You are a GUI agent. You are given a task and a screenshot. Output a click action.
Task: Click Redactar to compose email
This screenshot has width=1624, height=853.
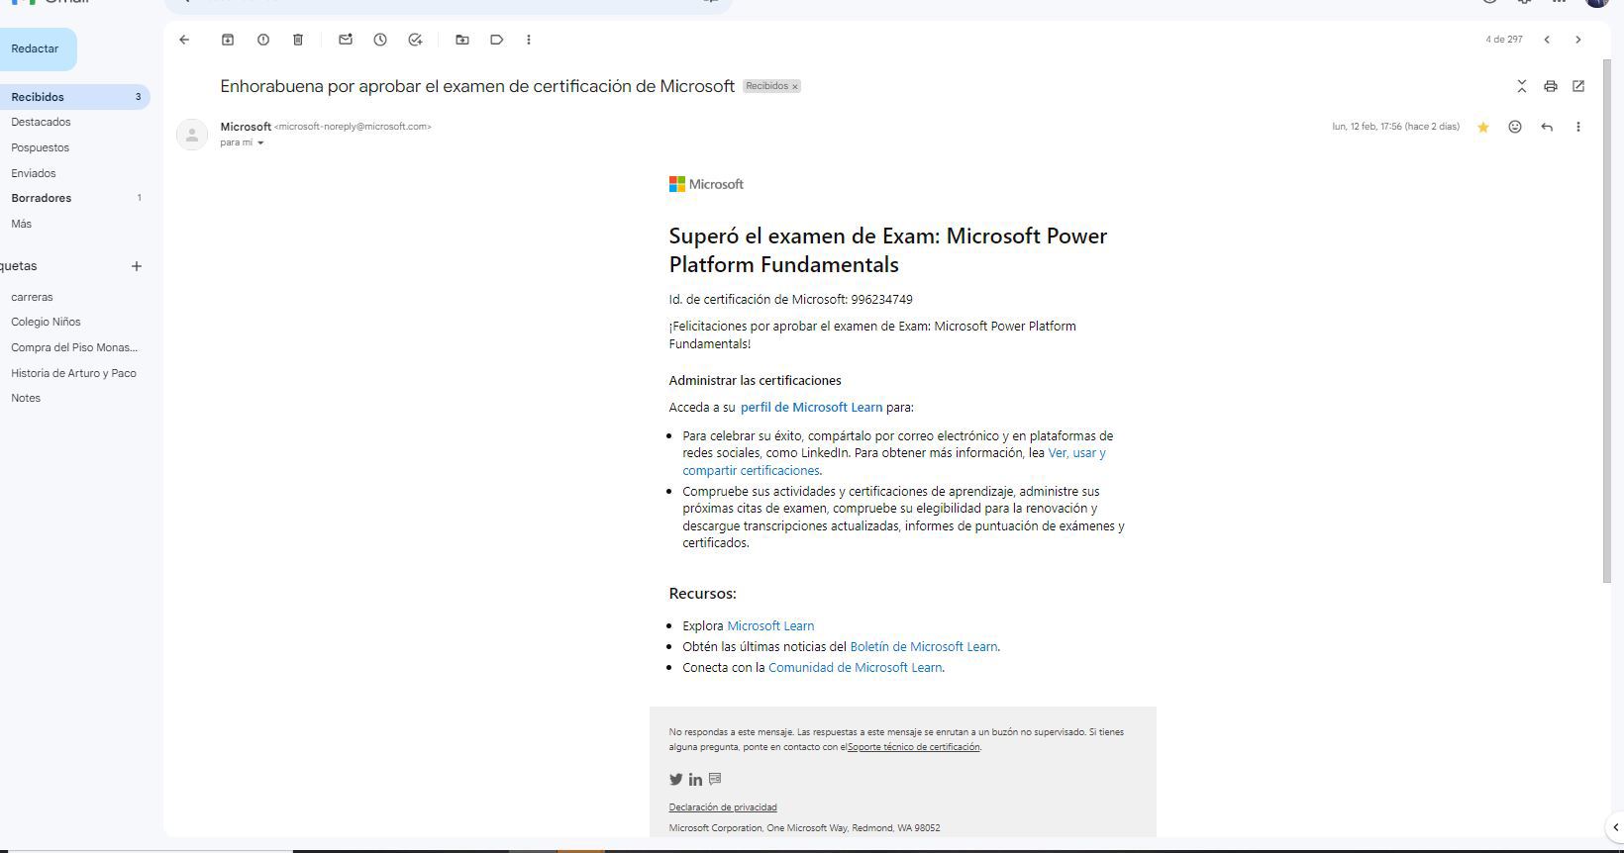point(36,49)
